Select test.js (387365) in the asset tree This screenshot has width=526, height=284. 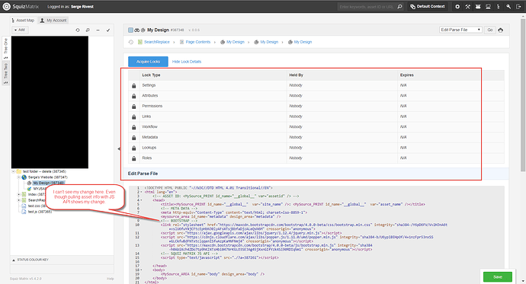click(x=40, y=212)
